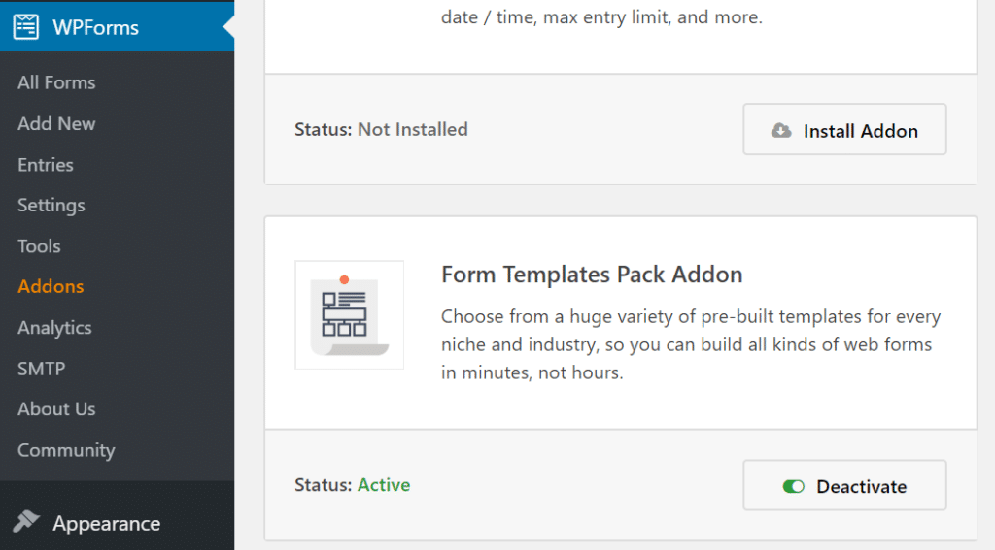Image resolution: width=995 pixels, height=550 pixels.
Task: Click the Form Templates Pack addon description
Action: (691, 344)
